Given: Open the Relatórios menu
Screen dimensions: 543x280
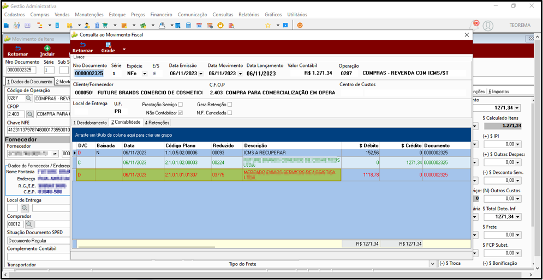Looking at the screenshot, I should tap(249, 15).
